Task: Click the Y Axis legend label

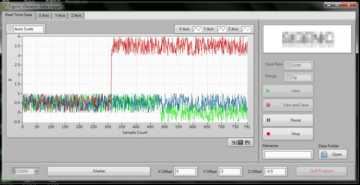Action: 209,29
